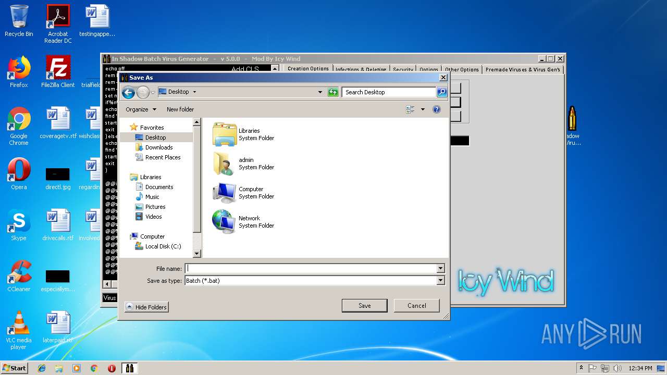Open coveragetv.rtf desktop file
The width and height of the screenshot is (667, 375).
coord(58,123)
